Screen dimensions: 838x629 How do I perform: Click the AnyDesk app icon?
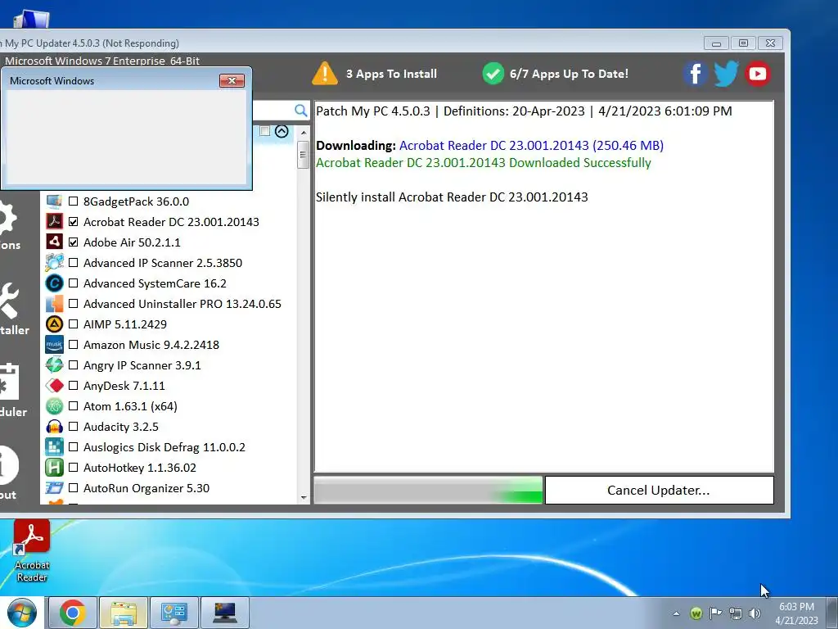pos(54,386)
